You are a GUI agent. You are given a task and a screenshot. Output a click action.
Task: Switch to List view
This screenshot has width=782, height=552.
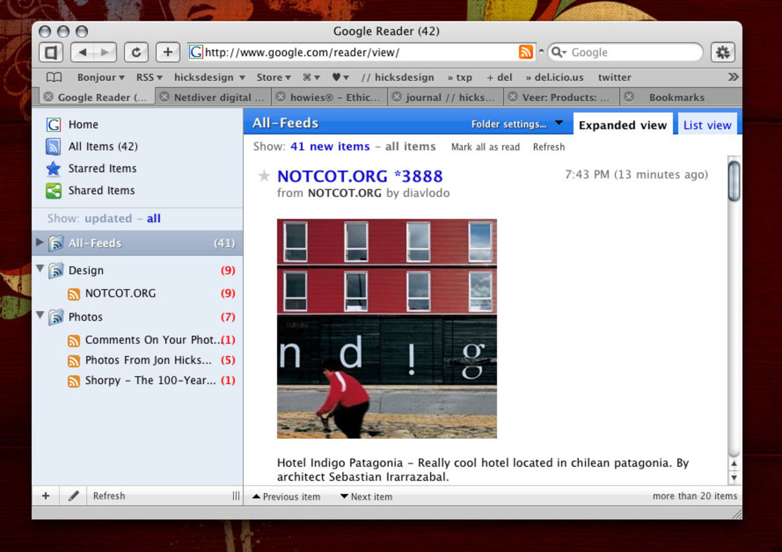point(707,125)
